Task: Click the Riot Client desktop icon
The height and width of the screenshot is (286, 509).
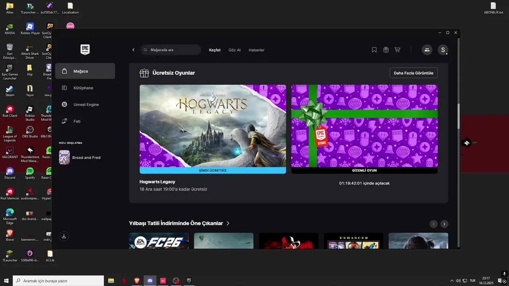Action: 10,112
